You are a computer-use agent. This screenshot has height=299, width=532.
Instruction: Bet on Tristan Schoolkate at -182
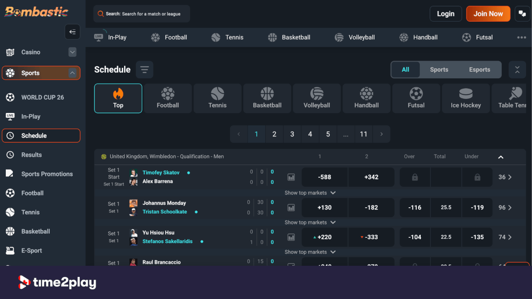tap(372, 207)
